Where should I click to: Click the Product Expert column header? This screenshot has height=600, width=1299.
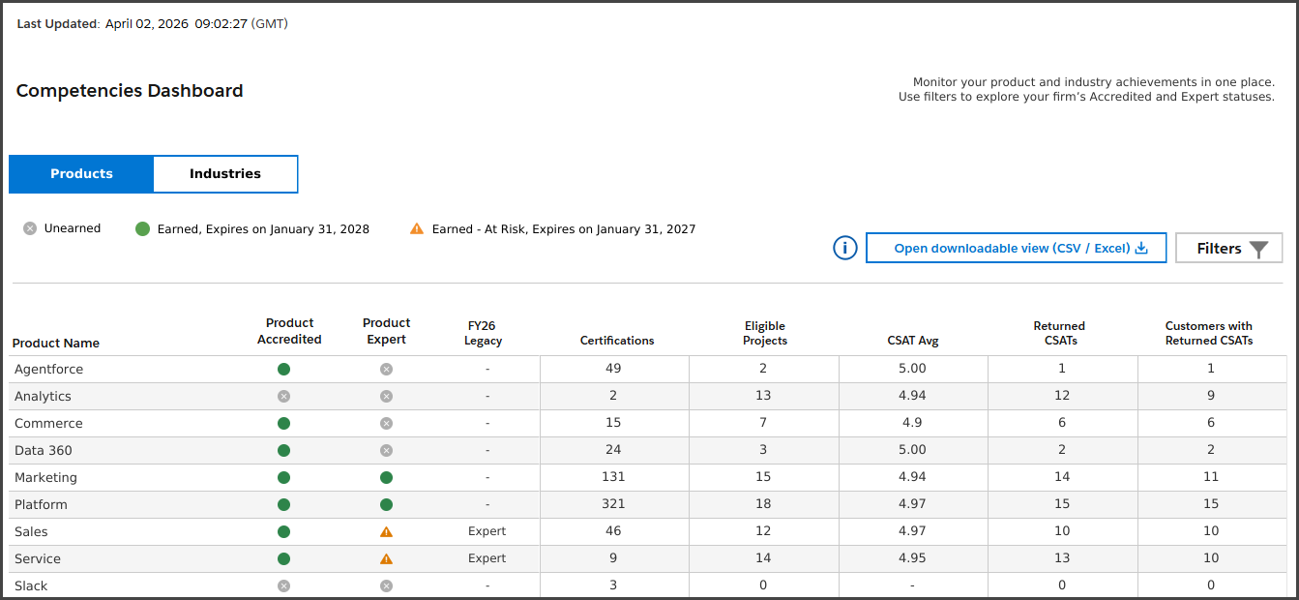point(386,331)
